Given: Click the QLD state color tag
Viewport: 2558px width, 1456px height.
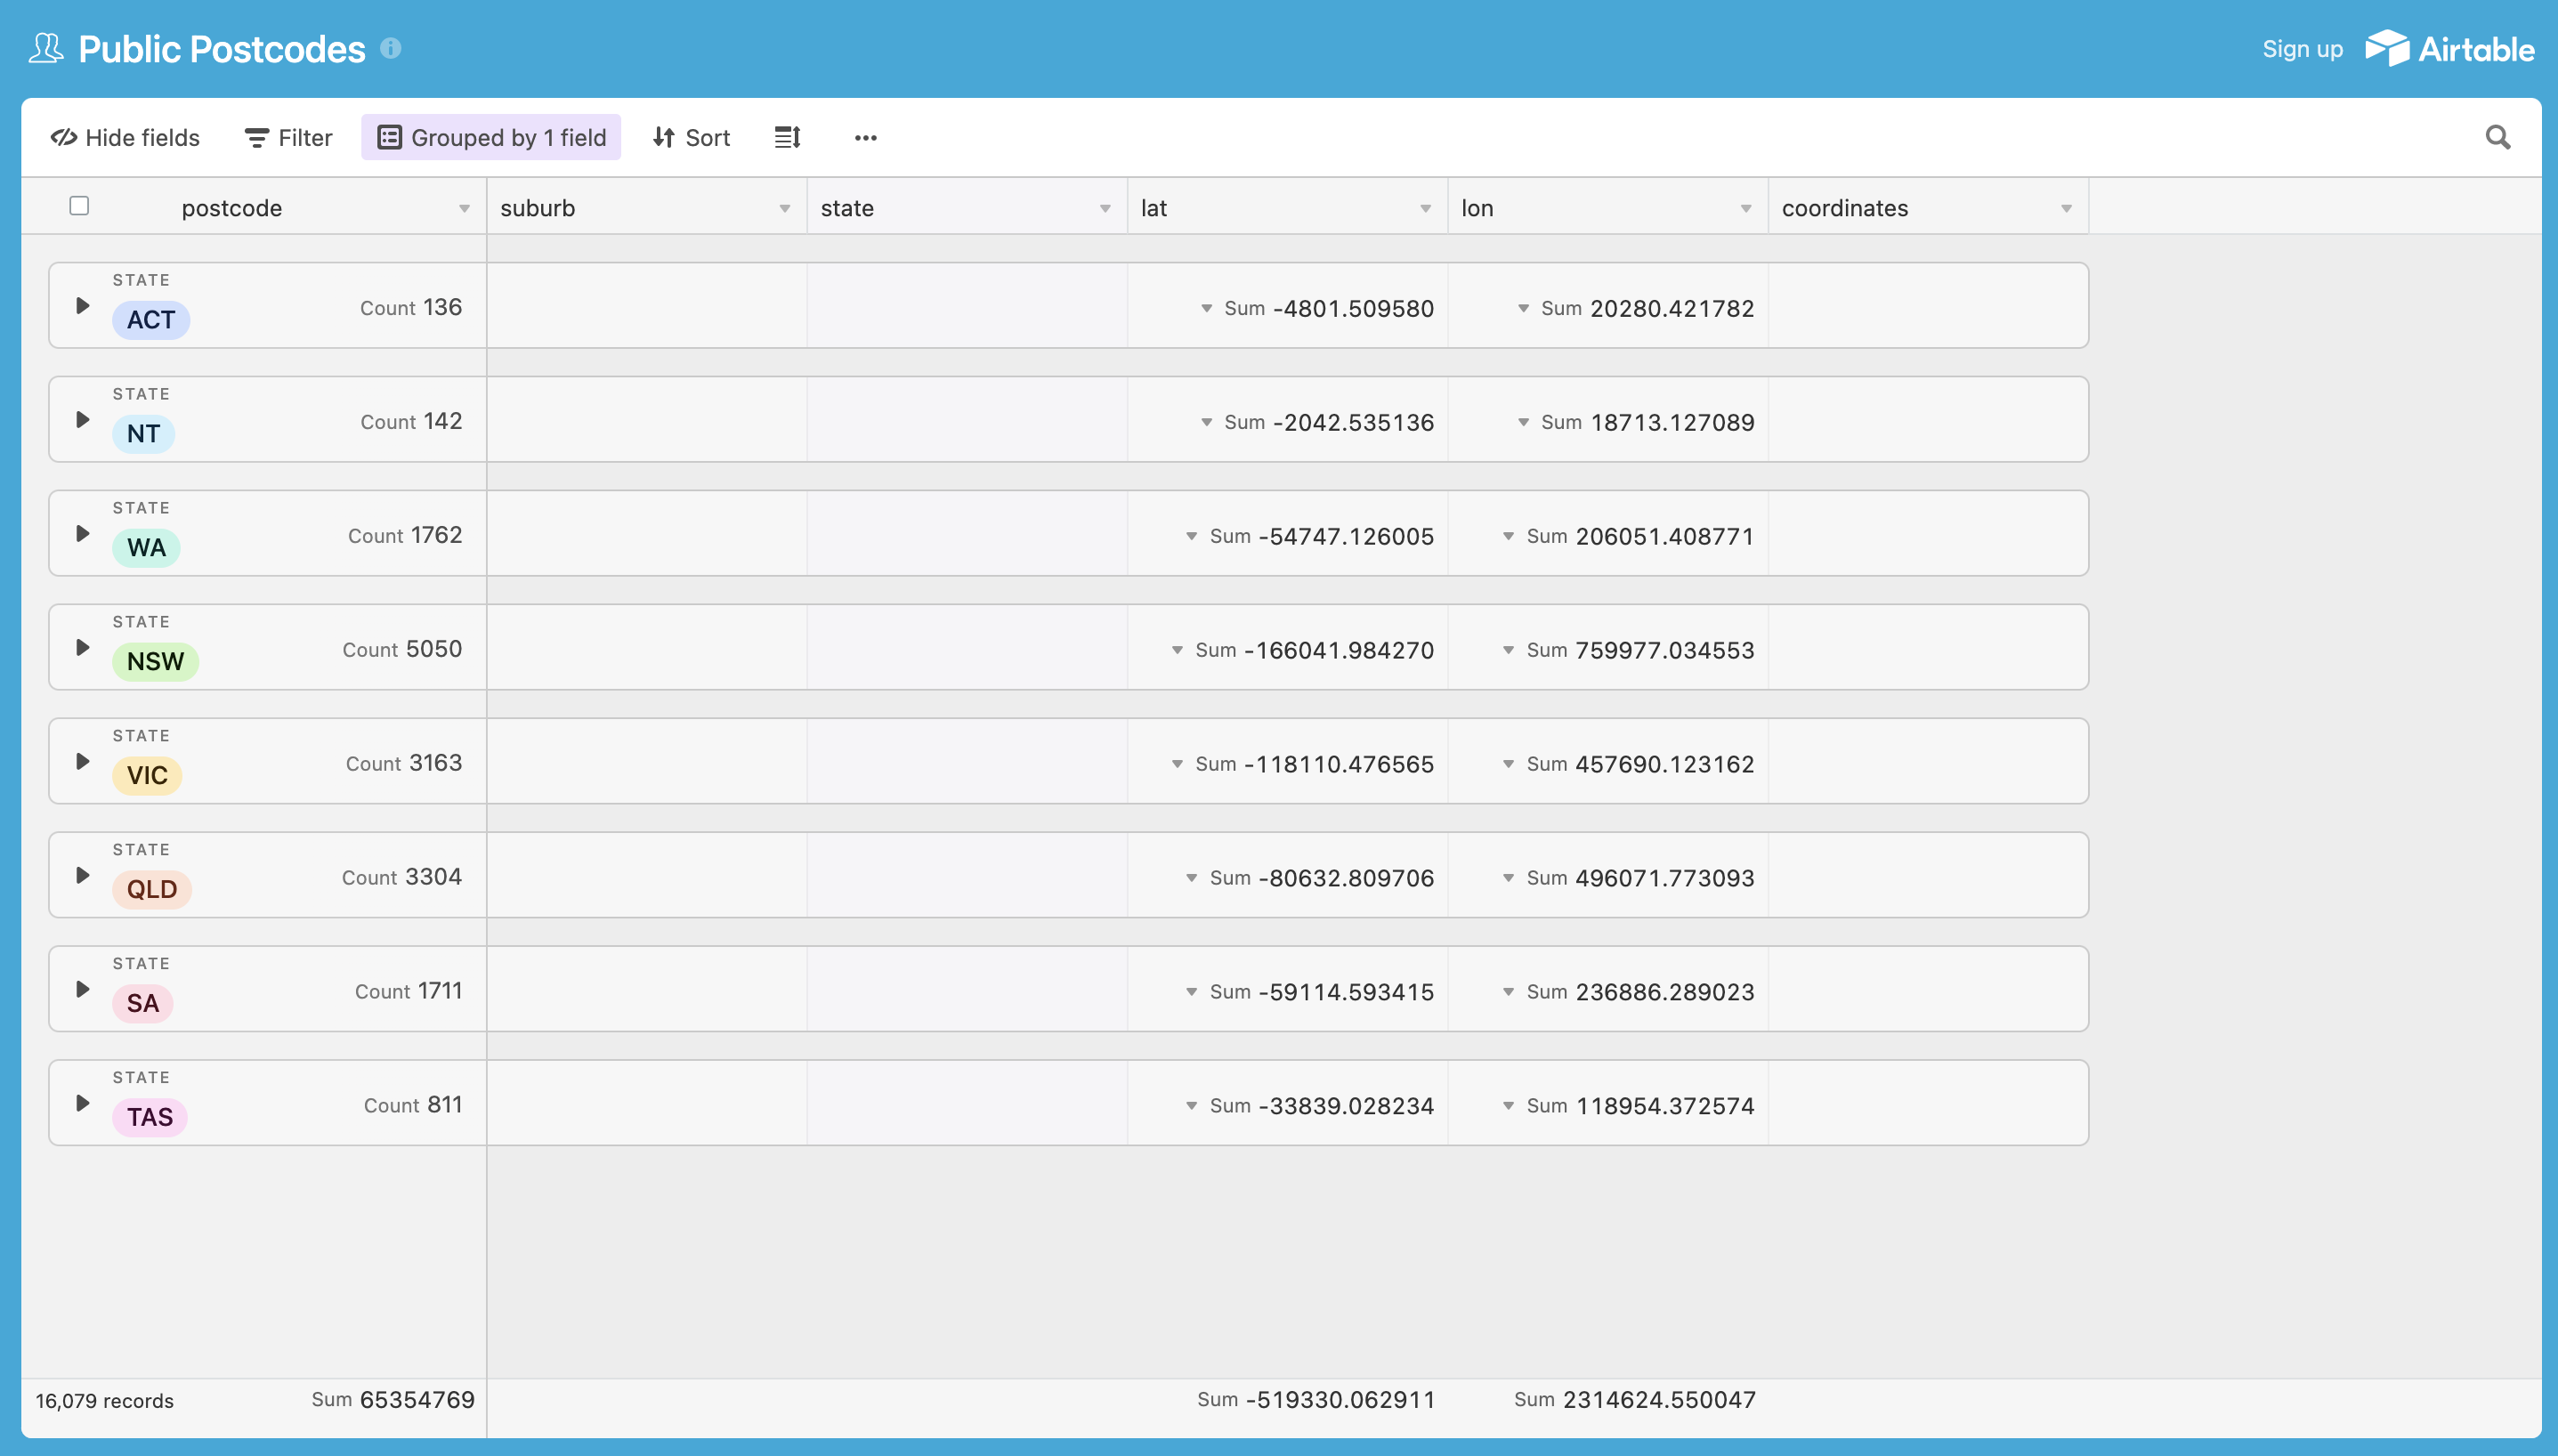Looking at the screenshot, I should [151, 889].
